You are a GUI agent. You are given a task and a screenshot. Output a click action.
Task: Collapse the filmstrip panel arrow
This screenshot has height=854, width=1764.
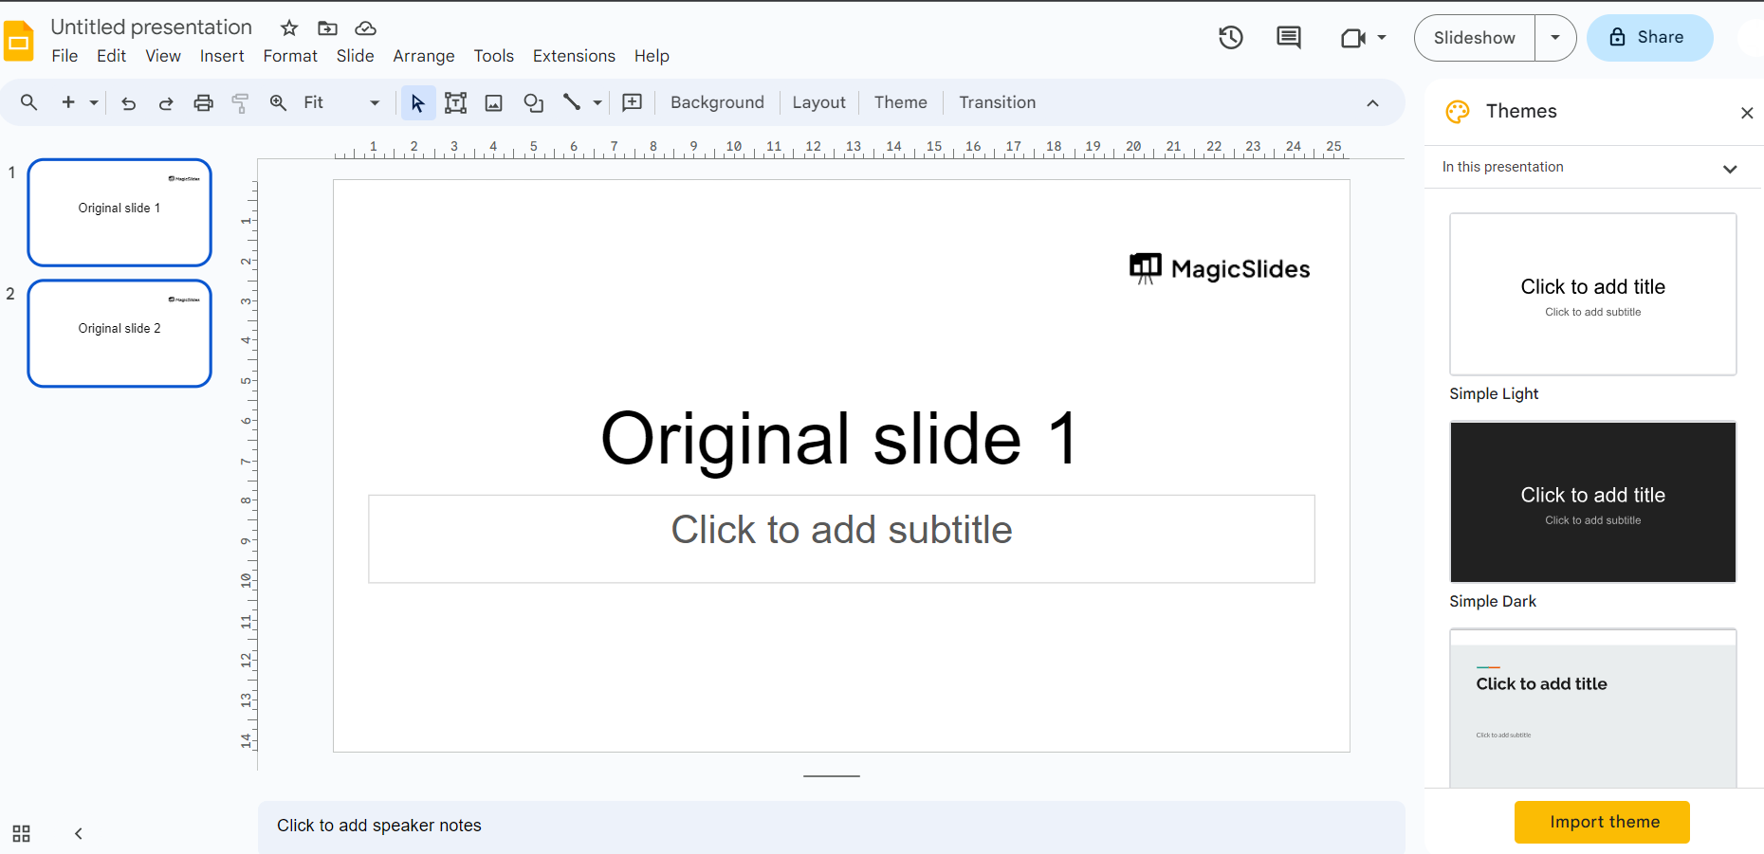coord(79,834)
